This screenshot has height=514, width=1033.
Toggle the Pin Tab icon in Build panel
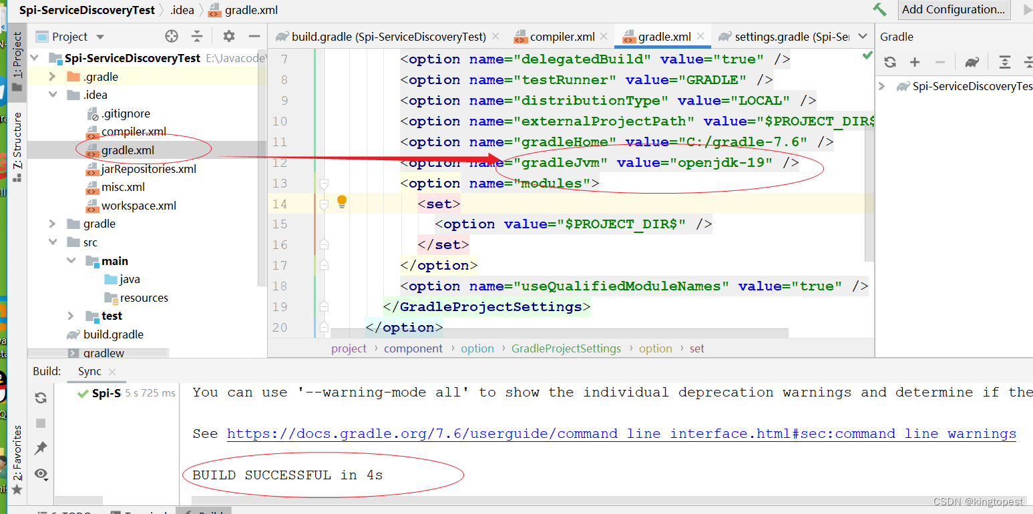[x=41, y=448]
